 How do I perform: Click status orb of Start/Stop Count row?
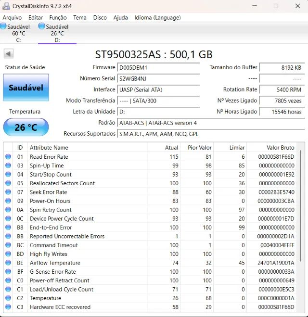(x=8, y=174)
